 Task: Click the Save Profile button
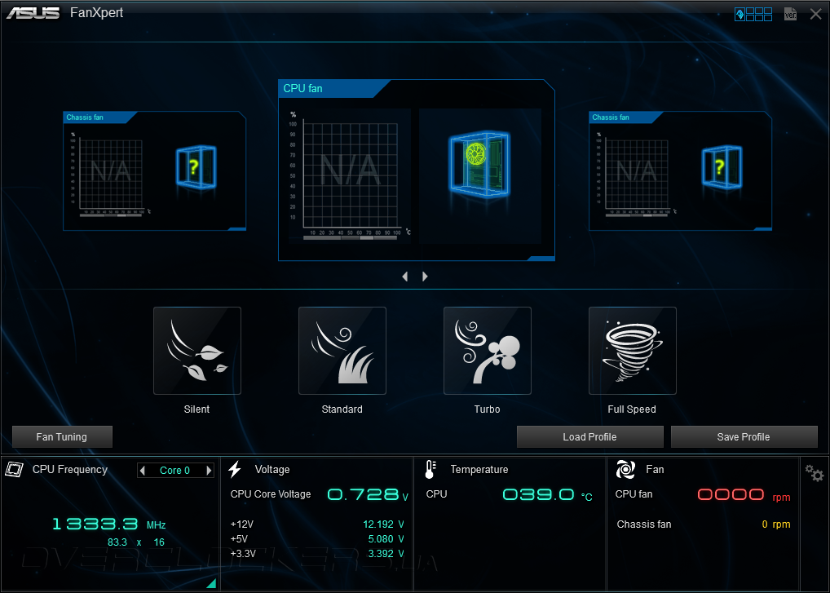744,437
